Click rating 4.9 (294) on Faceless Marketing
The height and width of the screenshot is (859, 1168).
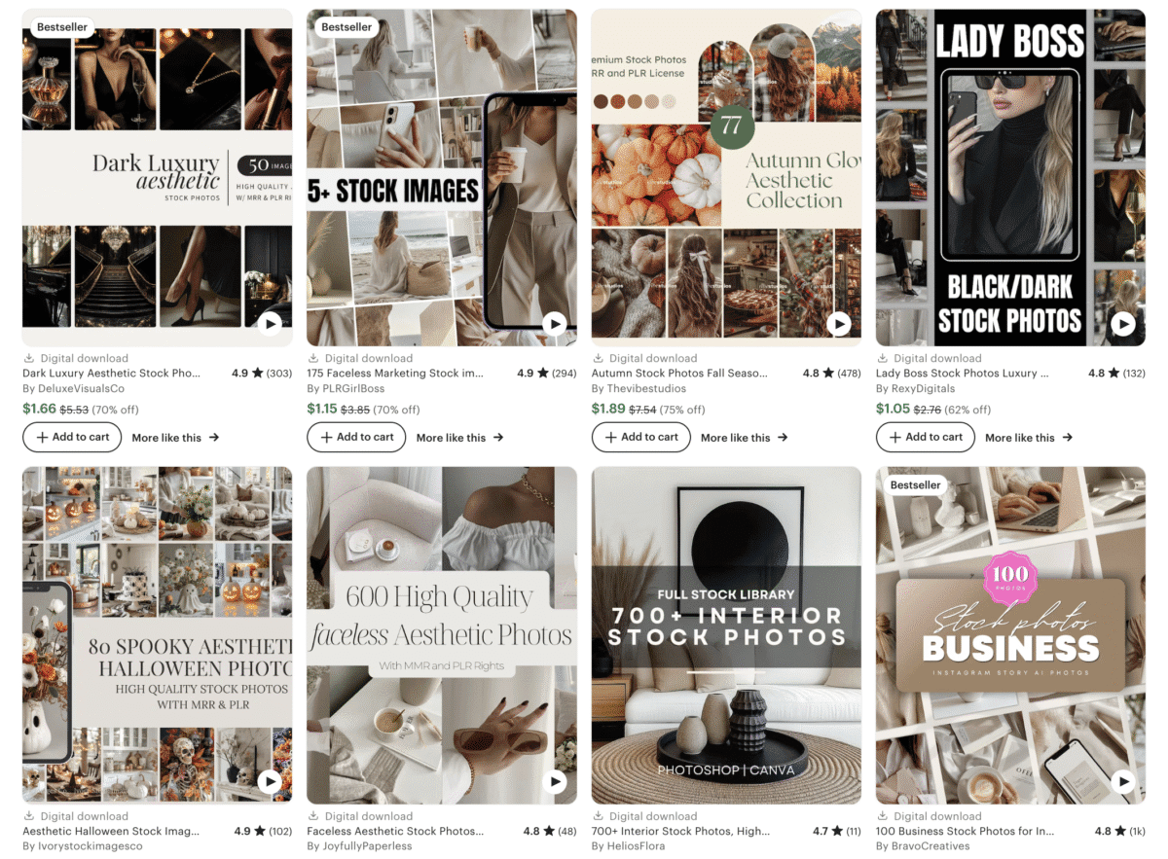tap(546, 374)
